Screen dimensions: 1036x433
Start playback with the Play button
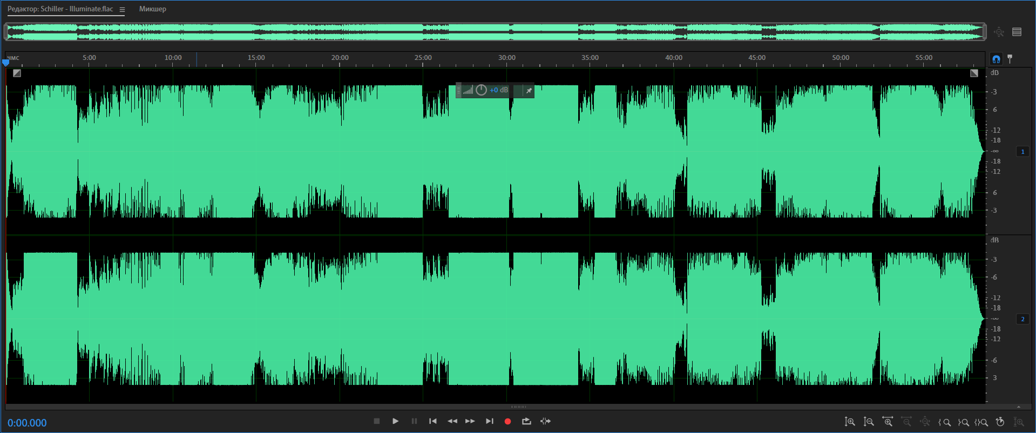pyautogui.click(x=395, y=421)
